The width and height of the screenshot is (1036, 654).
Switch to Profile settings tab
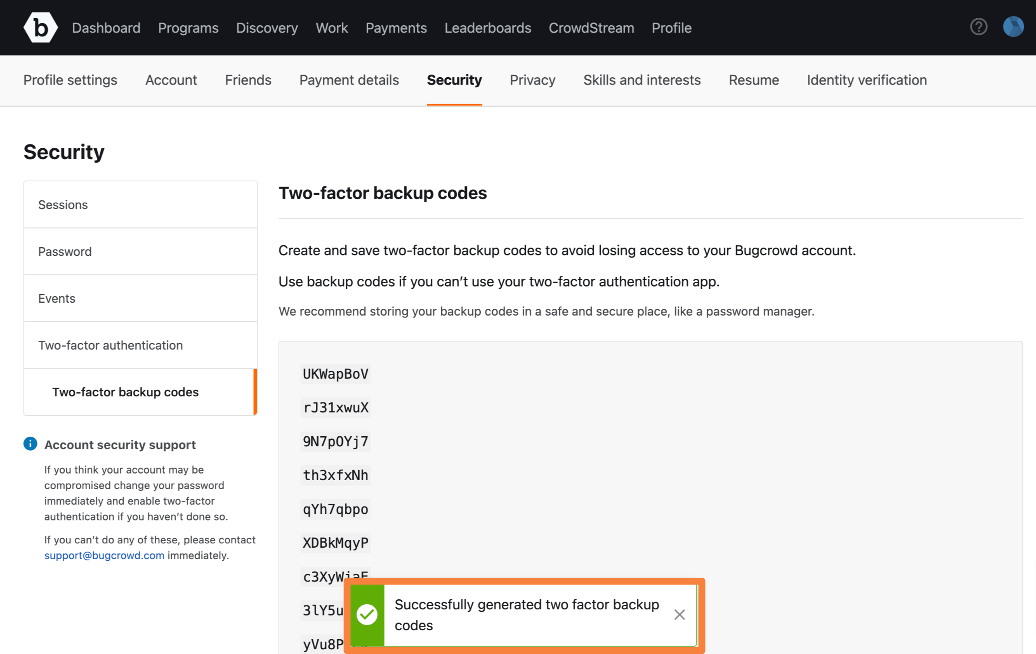[70, 80]
